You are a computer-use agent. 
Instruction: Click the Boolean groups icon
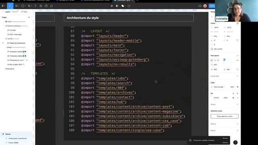123,6
